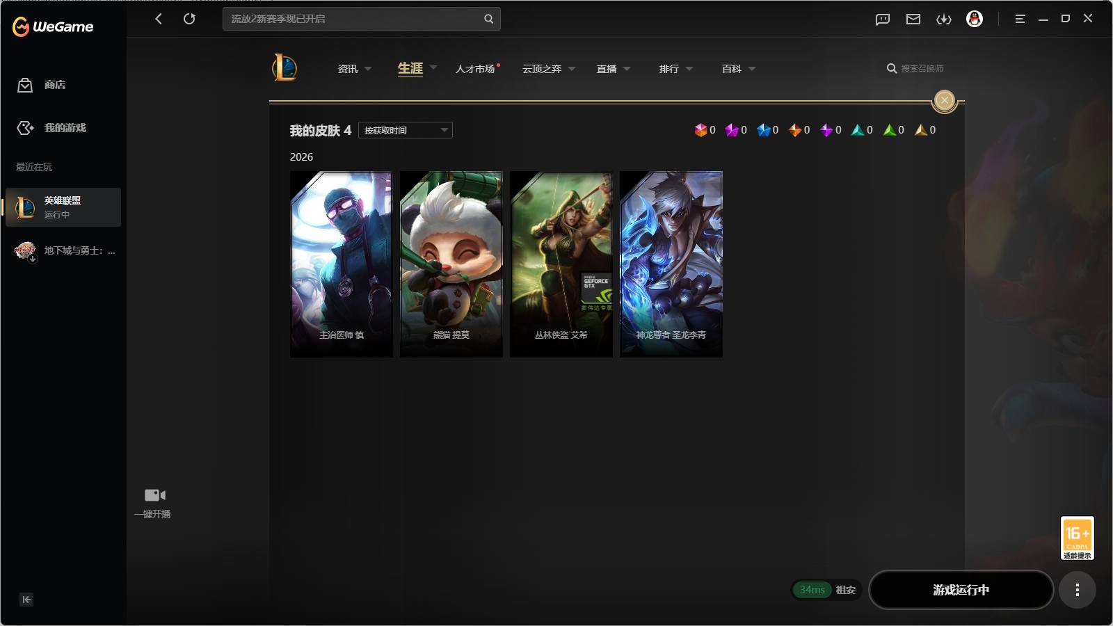
Task: Select 地下城与勇士 in recent games
Action: [63, 250]
